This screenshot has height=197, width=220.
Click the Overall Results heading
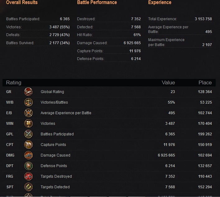22,2
